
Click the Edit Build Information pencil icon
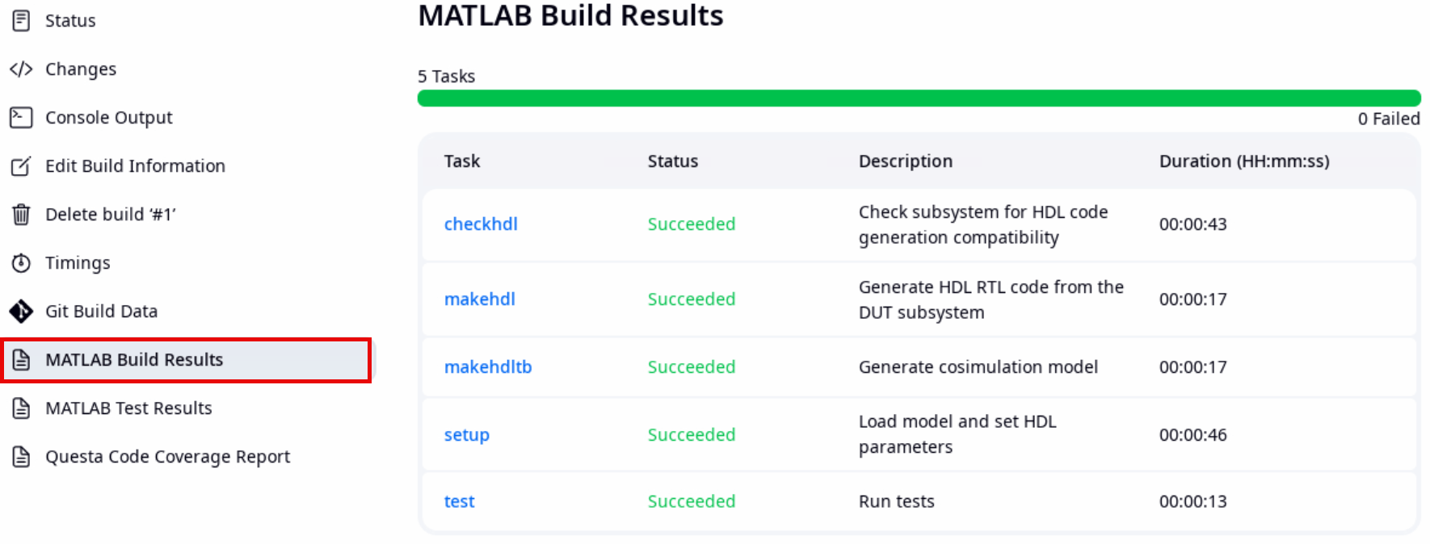[20, 165]
